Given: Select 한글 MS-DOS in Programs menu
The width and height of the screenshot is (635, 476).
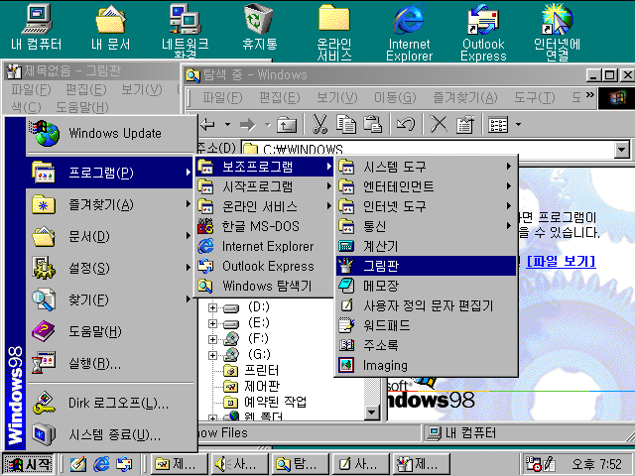Looking at the screenshot, I should [264, 226].
